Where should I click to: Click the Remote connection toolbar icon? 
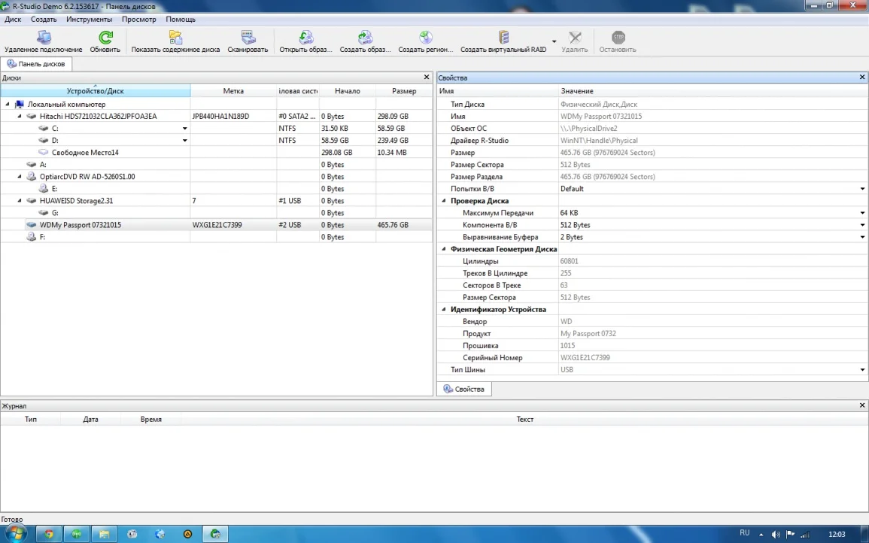tap(44, 38)
